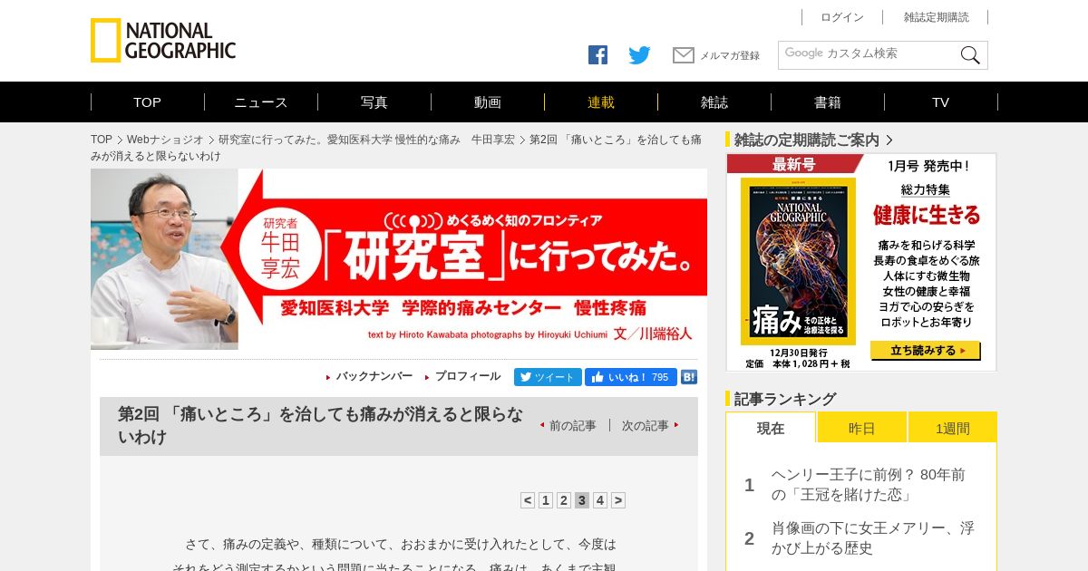Open the バックナンバー link
Image resolution: width=1088 pixels, height=571 pixels.
pos(374,376)
